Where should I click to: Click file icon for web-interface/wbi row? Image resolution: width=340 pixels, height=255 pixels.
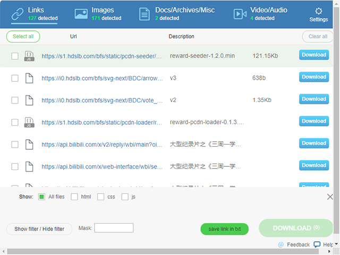pos(29,166)
